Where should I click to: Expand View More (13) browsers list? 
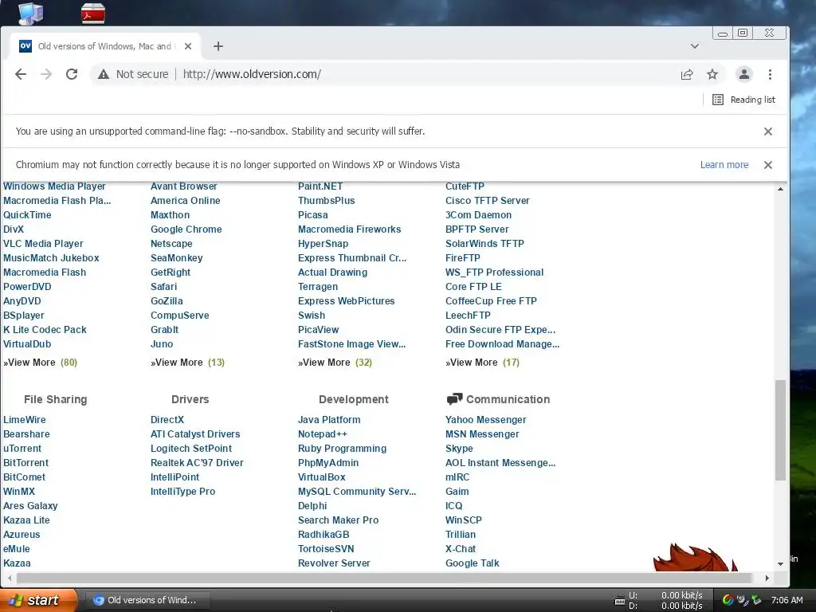pos(187,363)
